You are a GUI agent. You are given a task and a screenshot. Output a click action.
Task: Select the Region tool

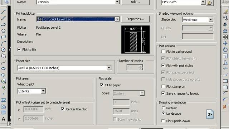pos(3,106)
